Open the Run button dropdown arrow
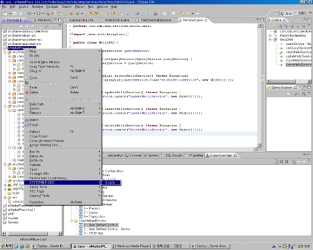This screenshot has height=250, width=313. (x=43, y=14)
